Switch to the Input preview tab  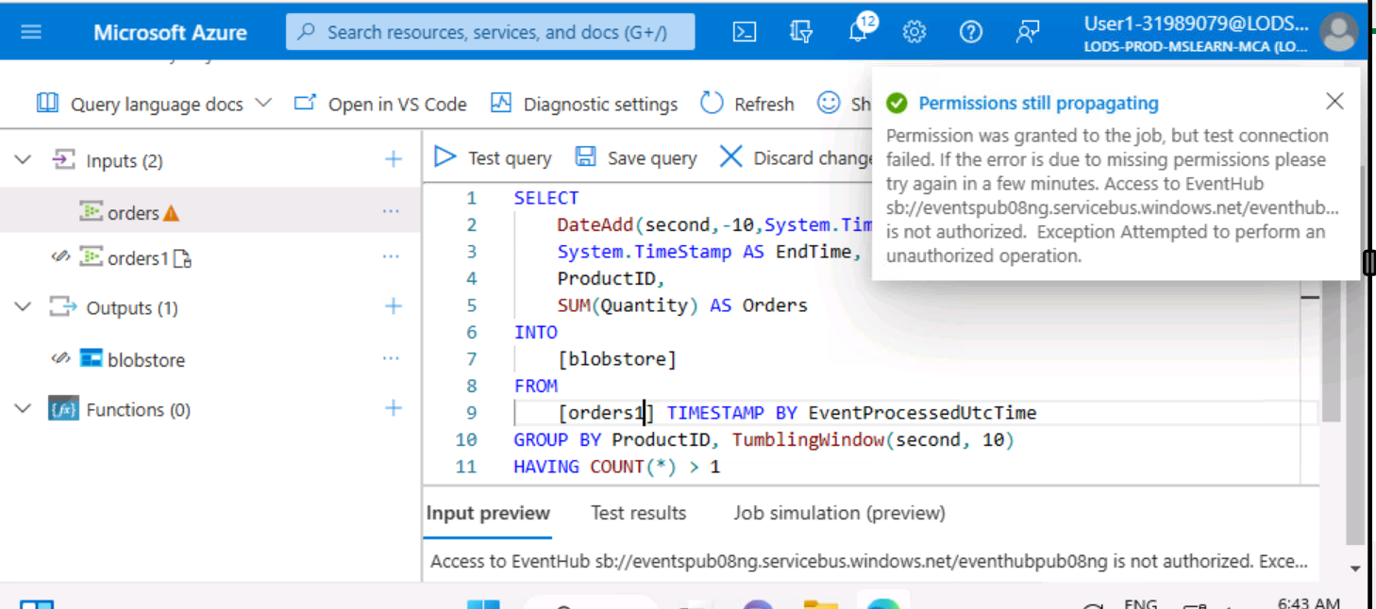coord(488,513)
